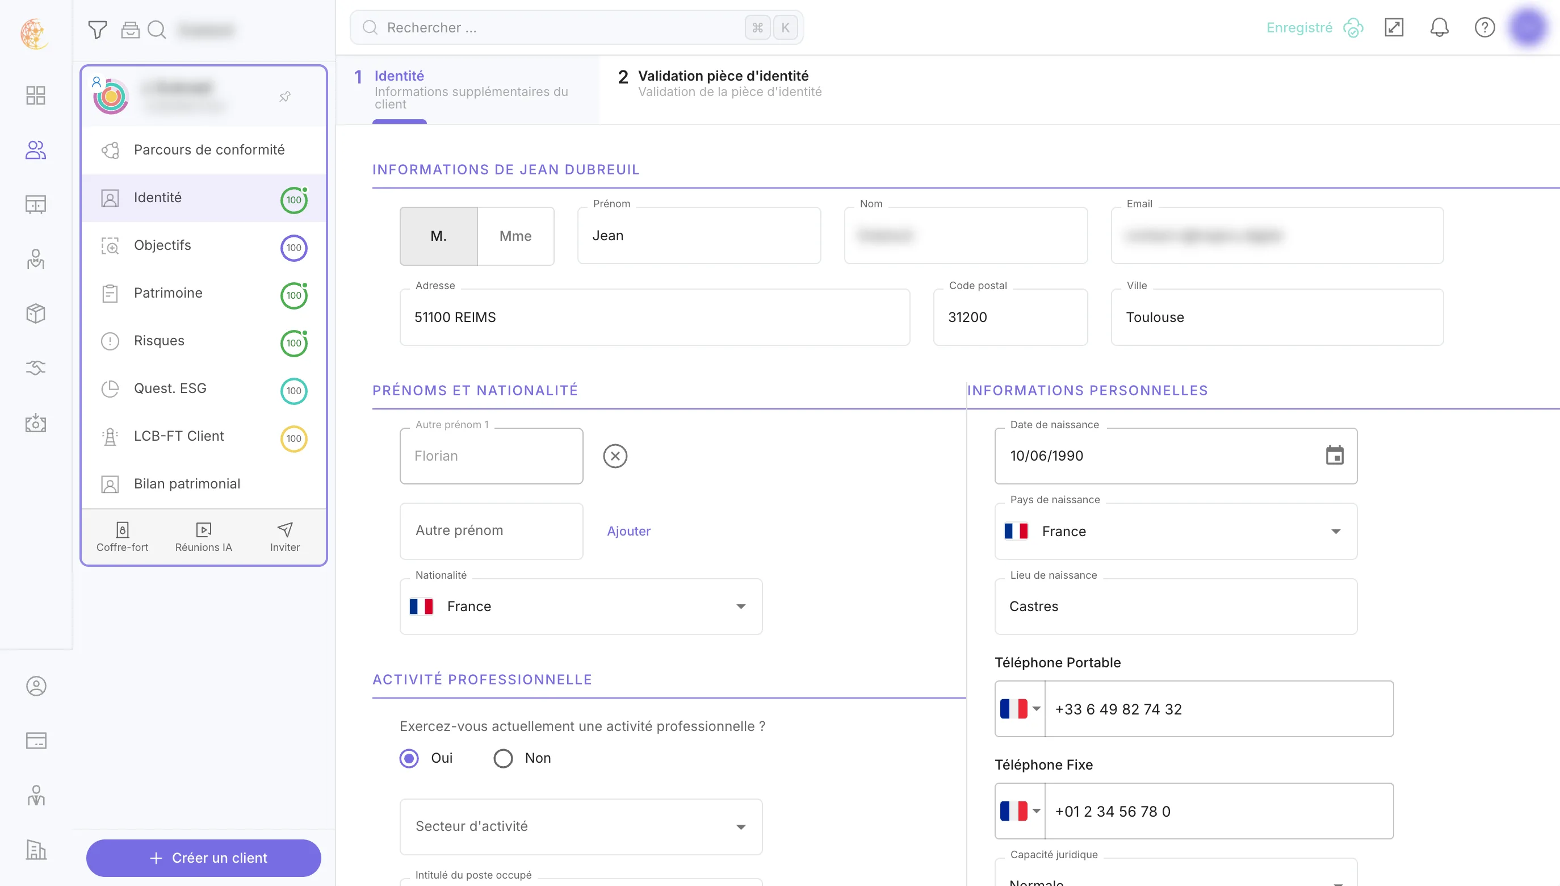Viewport: 1560px width, 886px height.
Task: Click the Ville field Toulouse
Action: (1277, 317)
